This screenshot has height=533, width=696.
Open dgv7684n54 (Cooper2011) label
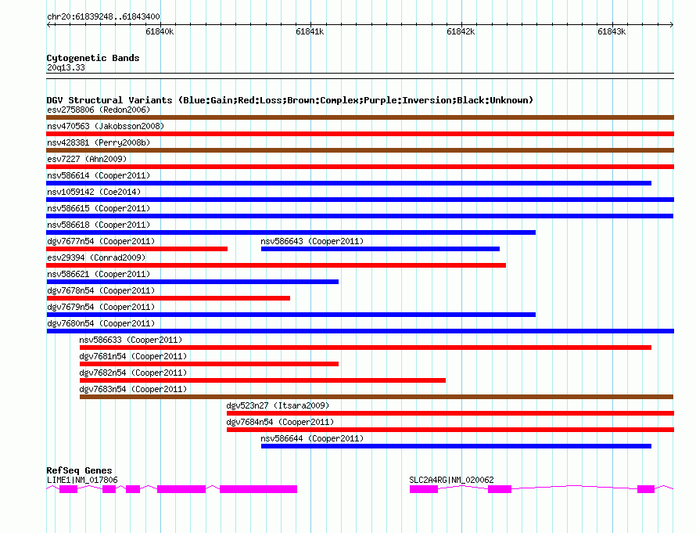click(280, 422)
